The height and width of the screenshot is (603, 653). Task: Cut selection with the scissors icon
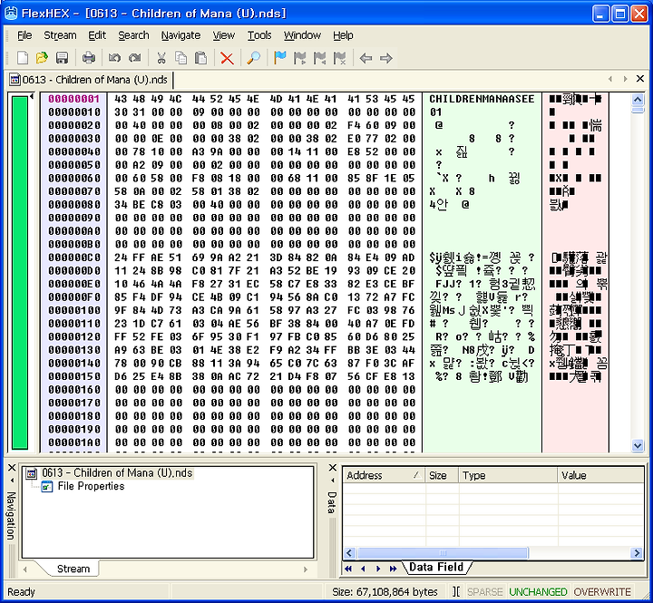(161, 58)
